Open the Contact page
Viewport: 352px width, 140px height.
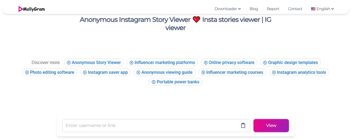295,9
